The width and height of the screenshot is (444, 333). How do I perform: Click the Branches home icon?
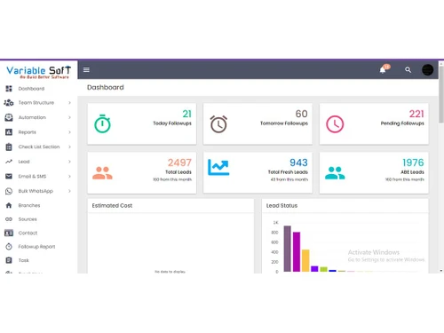click(9, 205)
